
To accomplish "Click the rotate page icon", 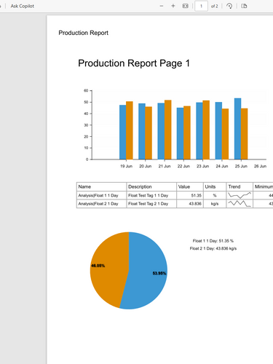I will 229,6.
